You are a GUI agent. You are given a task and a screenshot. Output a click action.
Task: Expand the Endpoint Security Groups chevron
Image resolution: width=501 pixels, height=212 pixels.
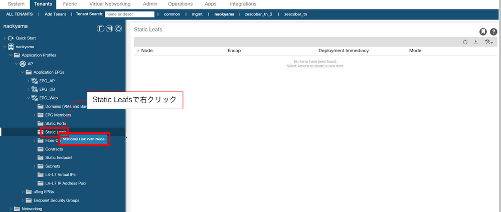tap(23, 200)
